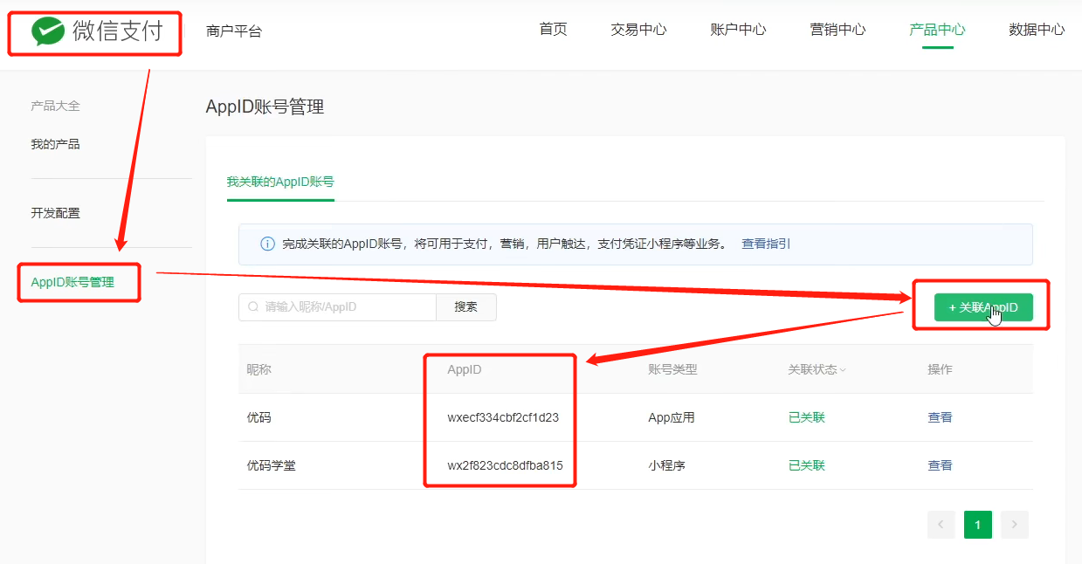Click the info icon in the notice banner
Screen dimensions: 1082x564
pos(268,244)
